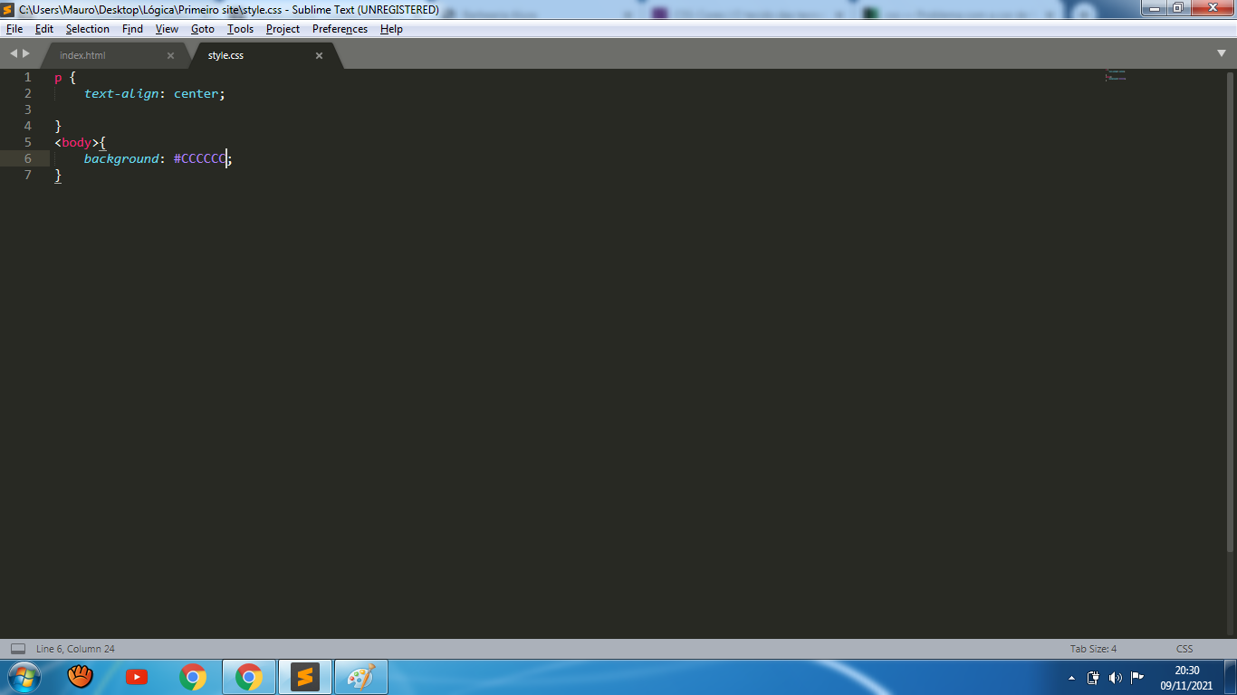This screenshot has height=695, width=1237.
Task: Open the Tools menu
Action: [240, 29]
